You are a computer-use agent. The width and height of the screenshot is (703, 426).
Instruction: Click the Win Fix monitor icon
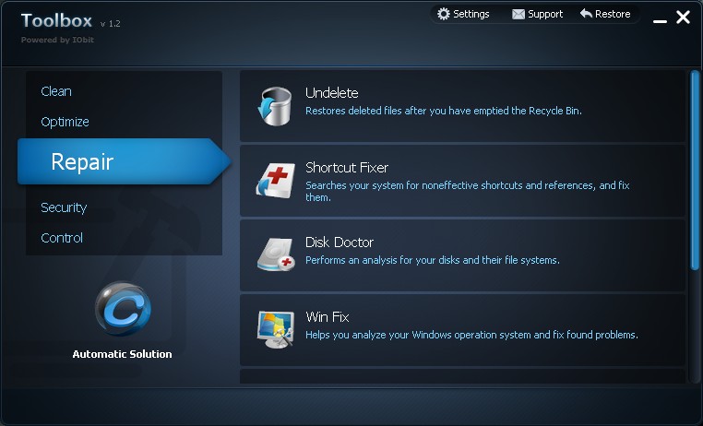(276, 329)
